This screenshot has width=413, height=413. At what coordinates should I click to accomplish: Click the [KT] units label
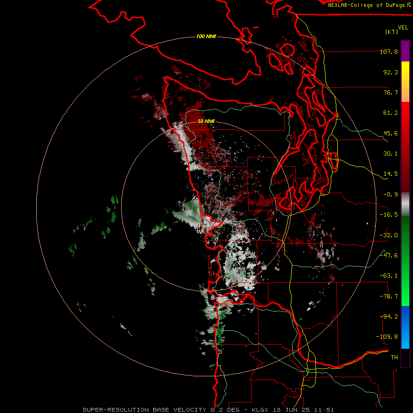click(x=391, y=32)
